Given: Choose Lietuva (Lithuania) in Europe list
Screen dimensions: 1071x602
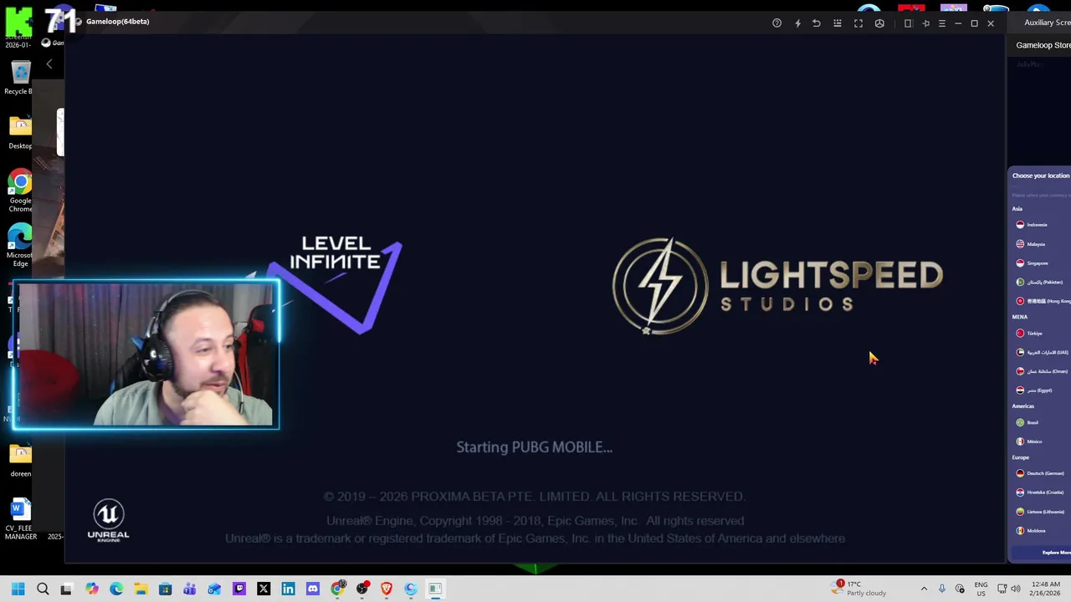Looking at the screenshot, I should 1040,512.
